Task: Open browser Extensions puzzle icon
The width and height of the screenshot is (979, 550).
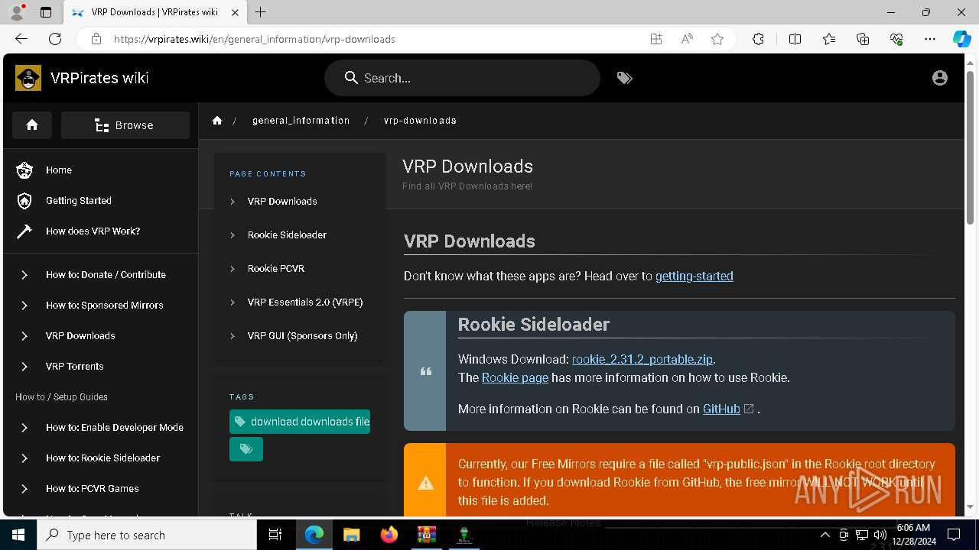Action: coord(758,39)
